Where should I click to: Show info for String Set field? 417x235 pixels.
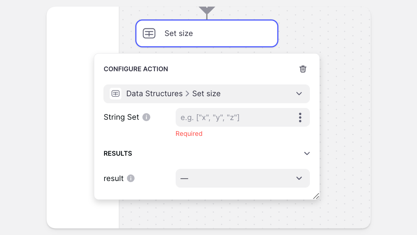point(146,117)
